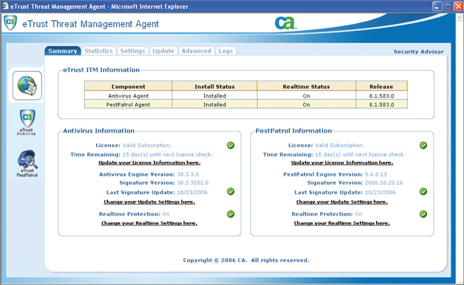
Task: Click Realtime Status On for PestPatrol Agent
Action: point(306,105)
